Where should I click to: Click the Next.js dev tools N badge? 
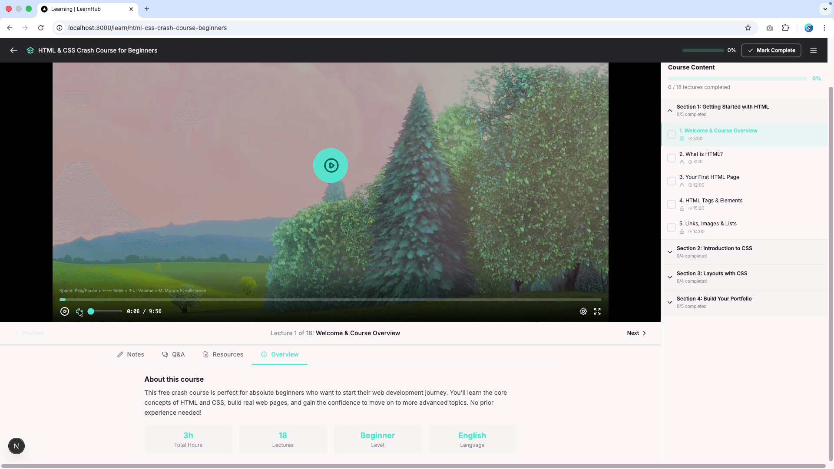pos(17,446)
